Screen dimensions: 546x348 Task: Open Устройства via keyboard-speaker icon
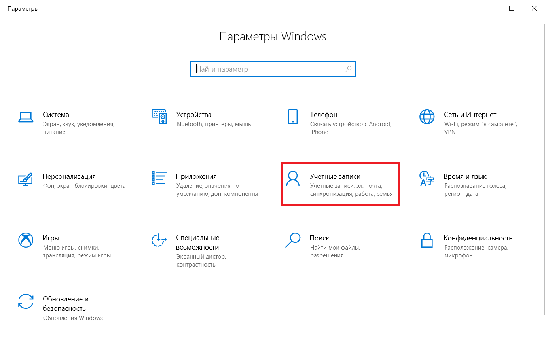(159, 117)
